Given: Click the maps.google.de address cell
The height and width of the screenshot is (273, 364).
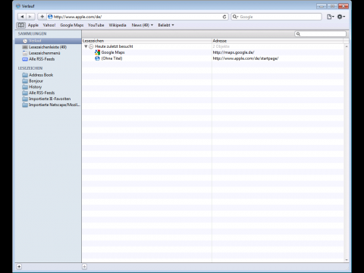Looking at the screenshot, I should [x=234, y=52].
